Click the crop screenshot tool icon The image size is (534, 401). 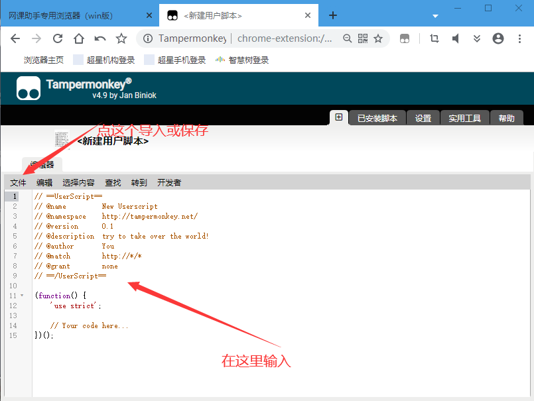[x=434, y=38]
